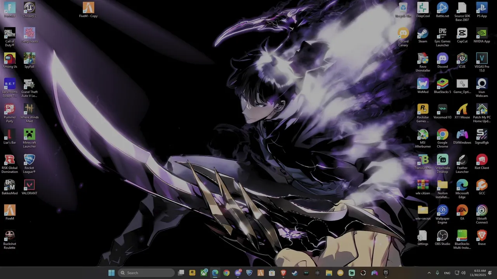The height and width of the screenshot is (279, 497).
Task: Open the Call of Duty shortcut
Action: coord(10,37)
